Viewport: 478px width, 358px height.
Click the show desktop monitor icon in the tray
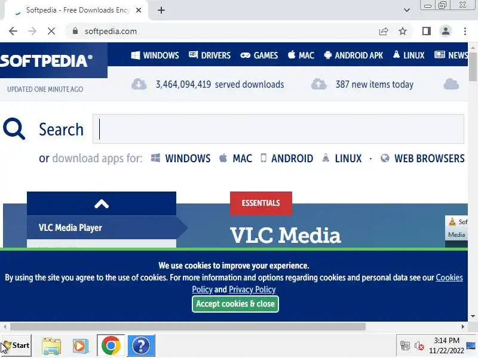tap(471, 345)
